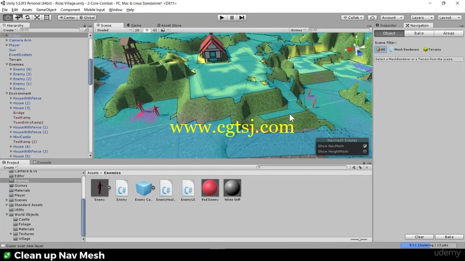Click the Hierarchy search field
This screenshot has height=261, width=465.
tap(49, 30)
